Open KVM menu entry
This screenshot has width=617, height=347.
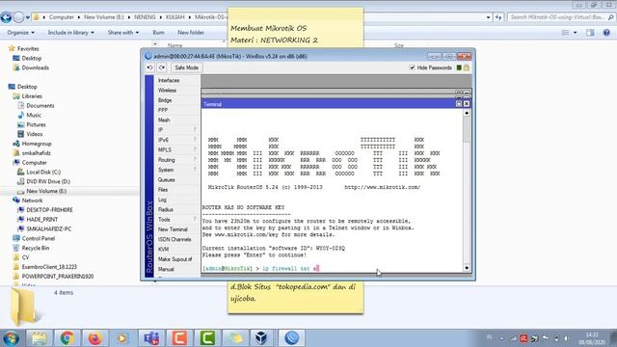(163, 250)
